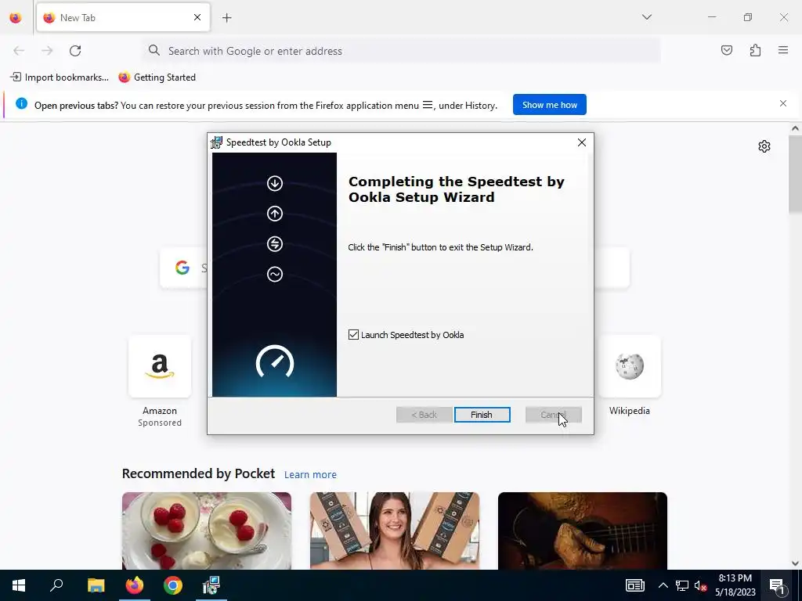Click the Firefox reload page icon
Image resolution: width=802 pixels, height=601 pixels.
click(x=75, y=51)
